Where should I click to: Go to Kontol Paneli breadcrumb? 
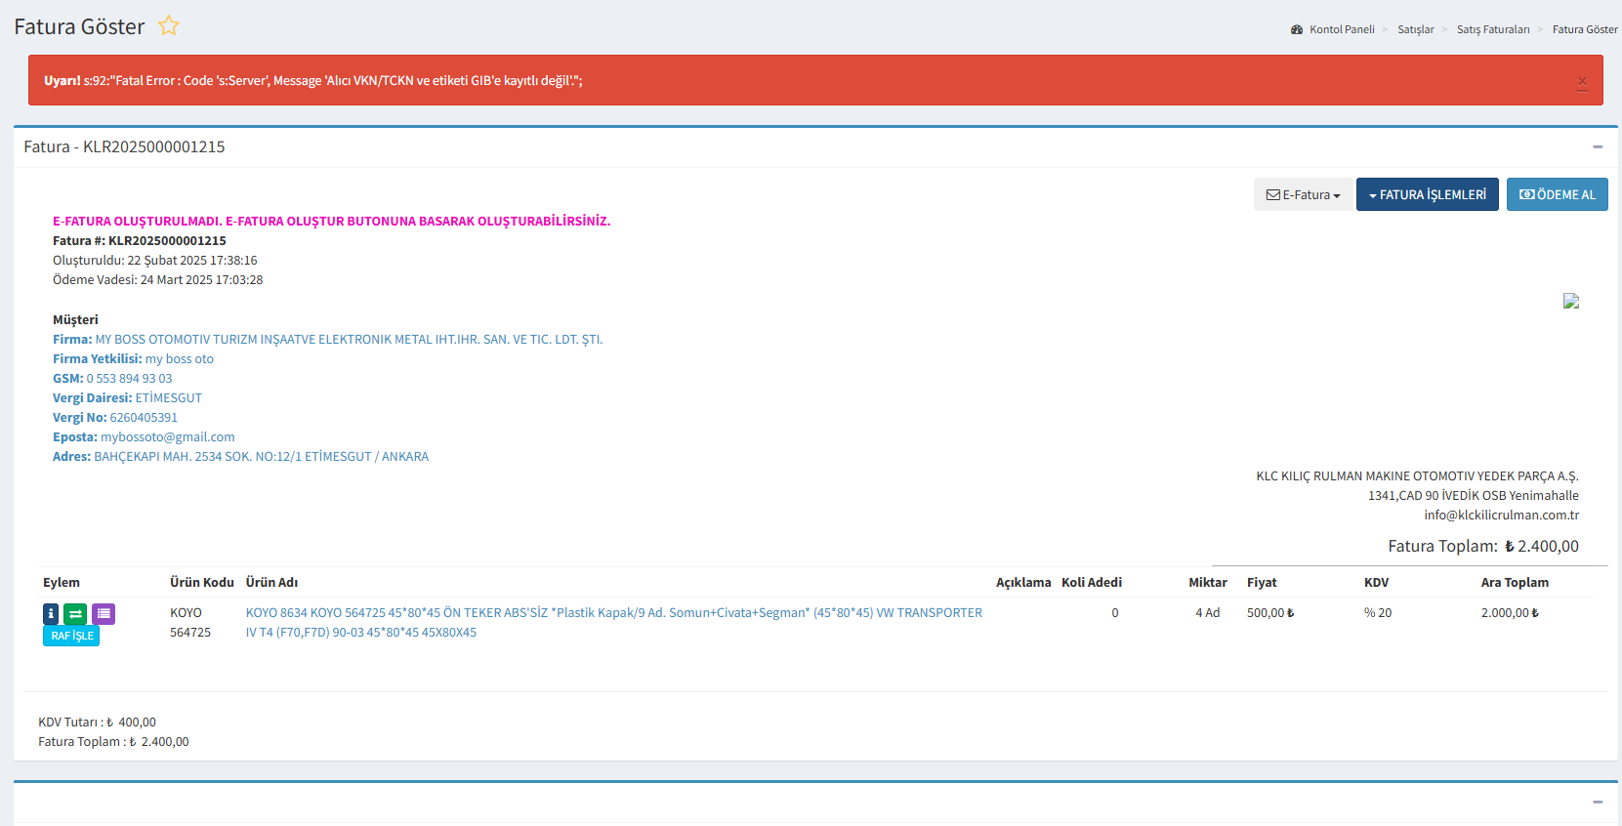click(1341, 30)
